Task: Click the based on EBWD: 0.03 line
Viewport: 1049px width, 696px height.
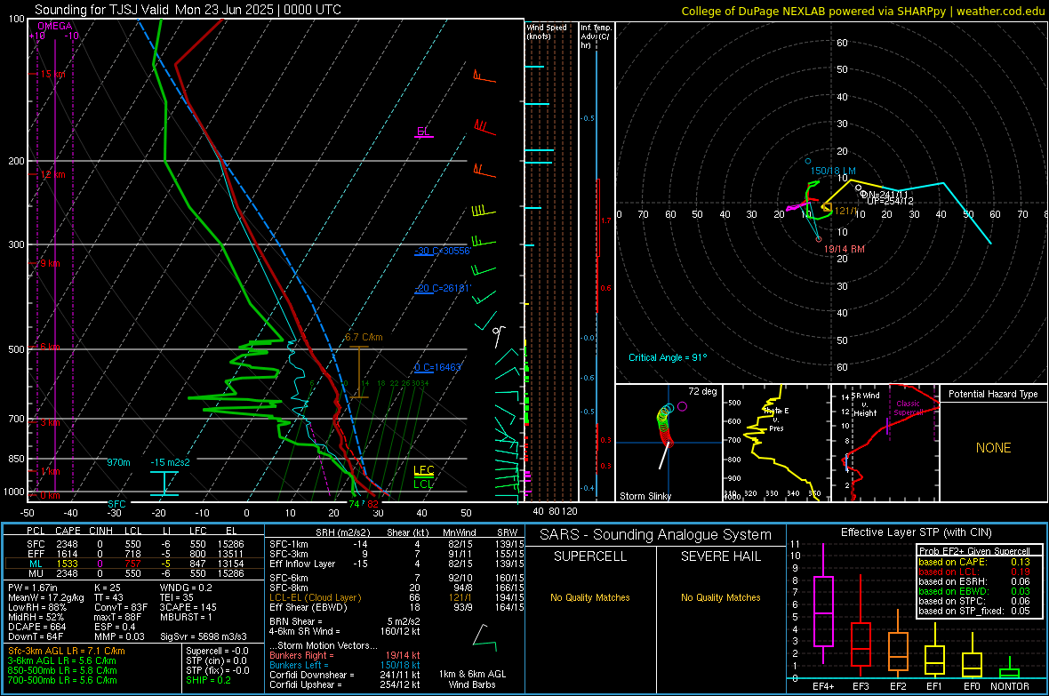Action: 974,591
